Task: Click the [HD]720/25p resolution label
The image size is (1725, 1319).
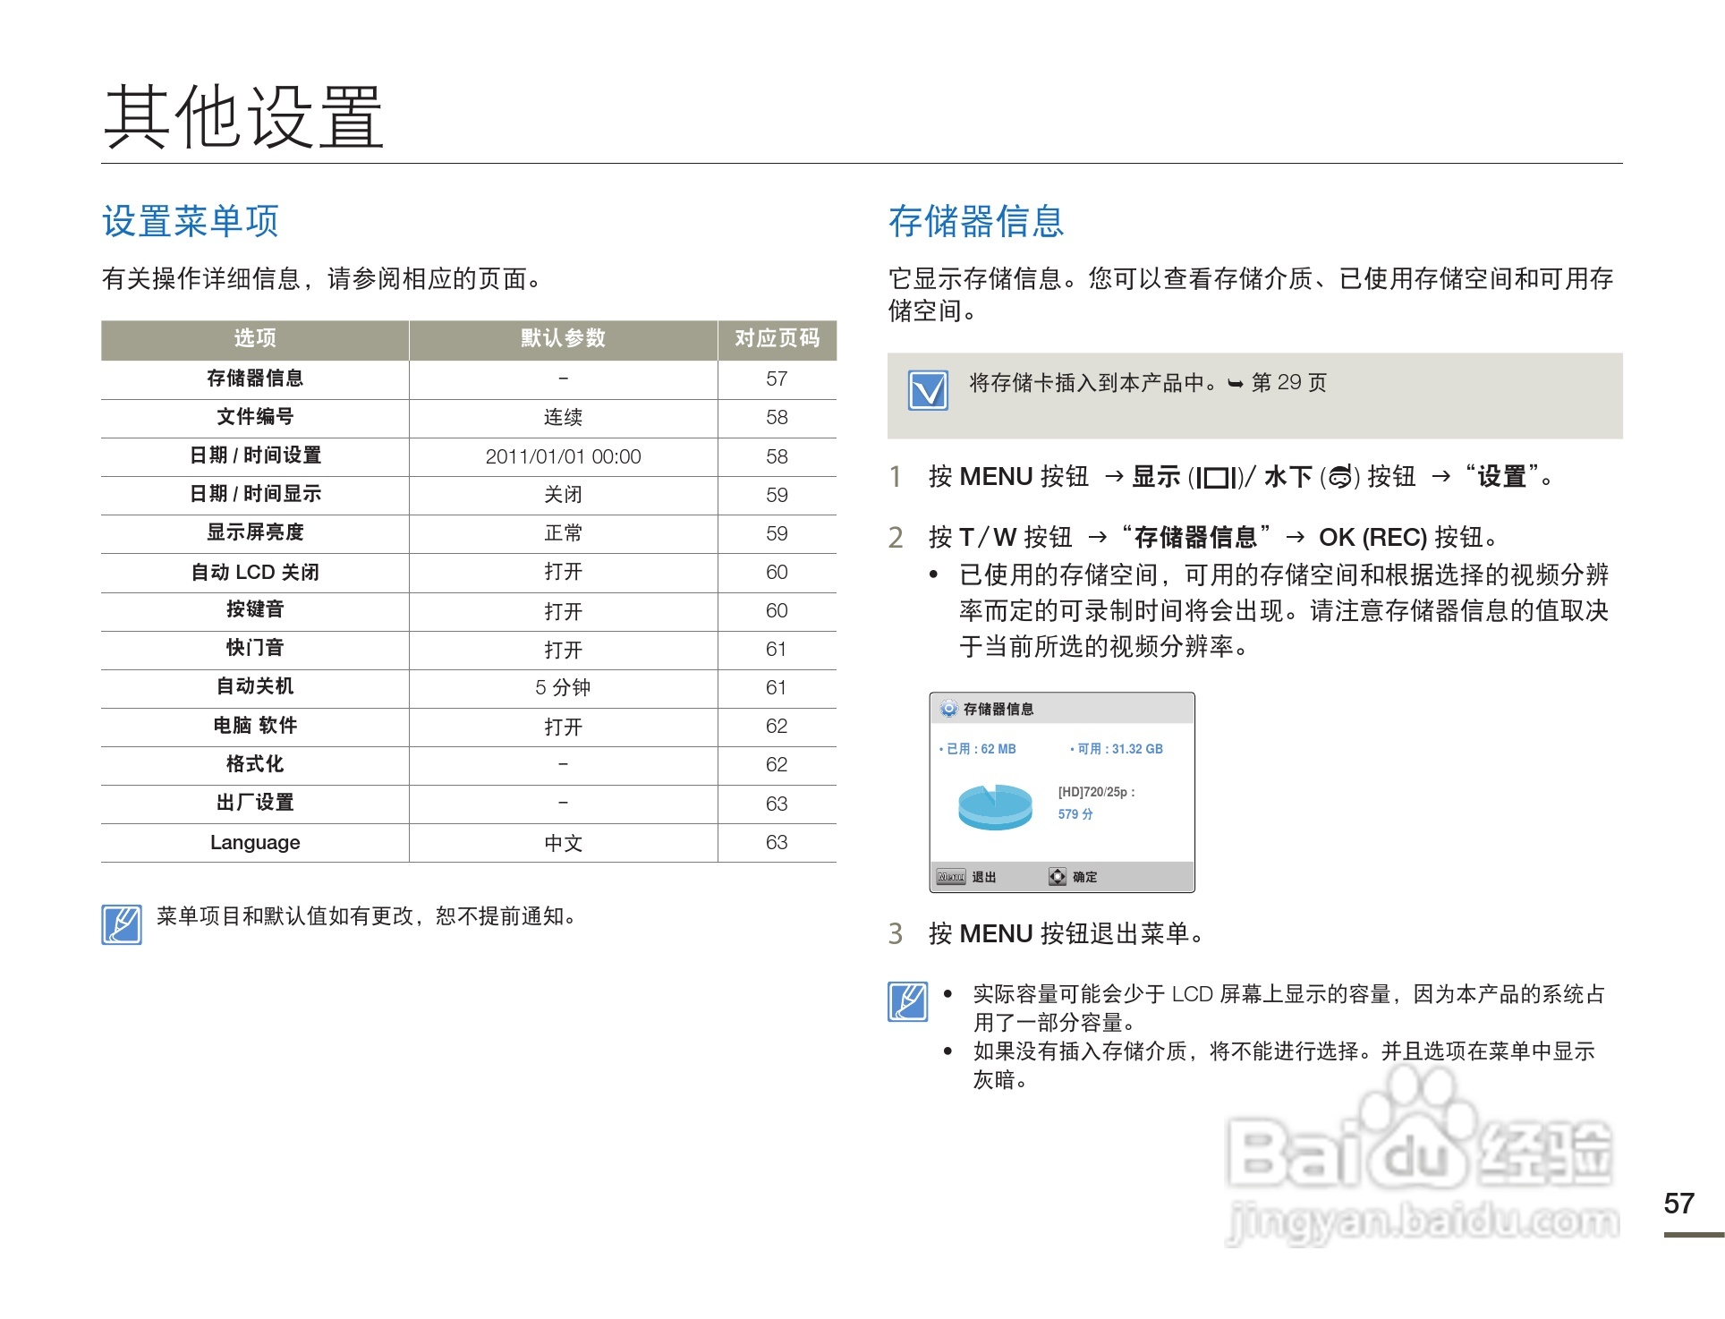Action: 1096,792
